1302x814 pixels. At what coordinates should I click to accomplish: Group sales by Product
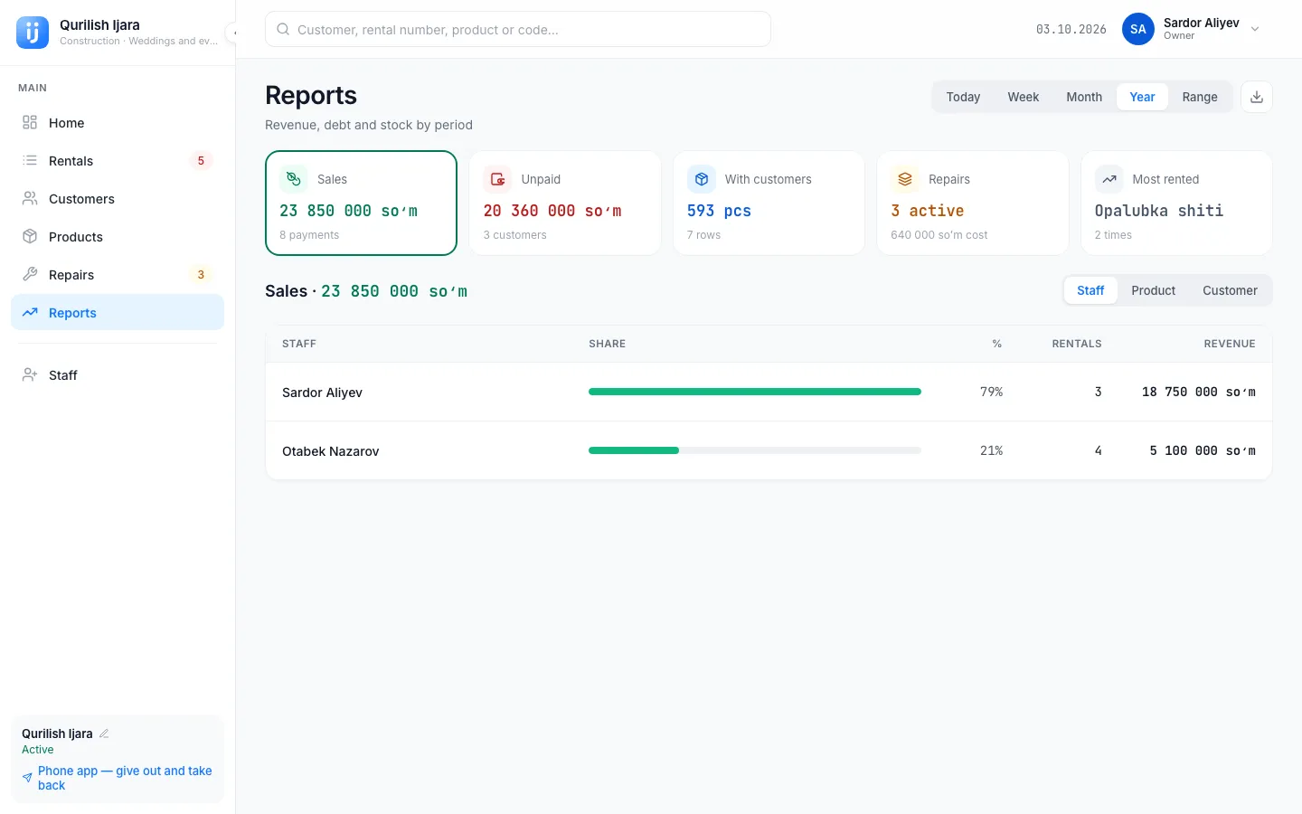coord(1153,290)
